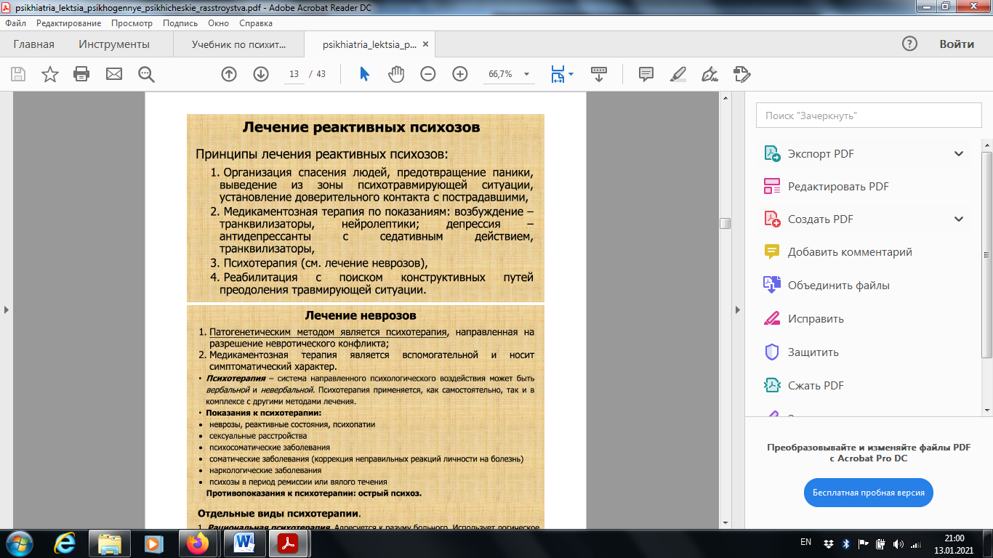
Task: Print the document using the printer icon
Action: [81, 74]
